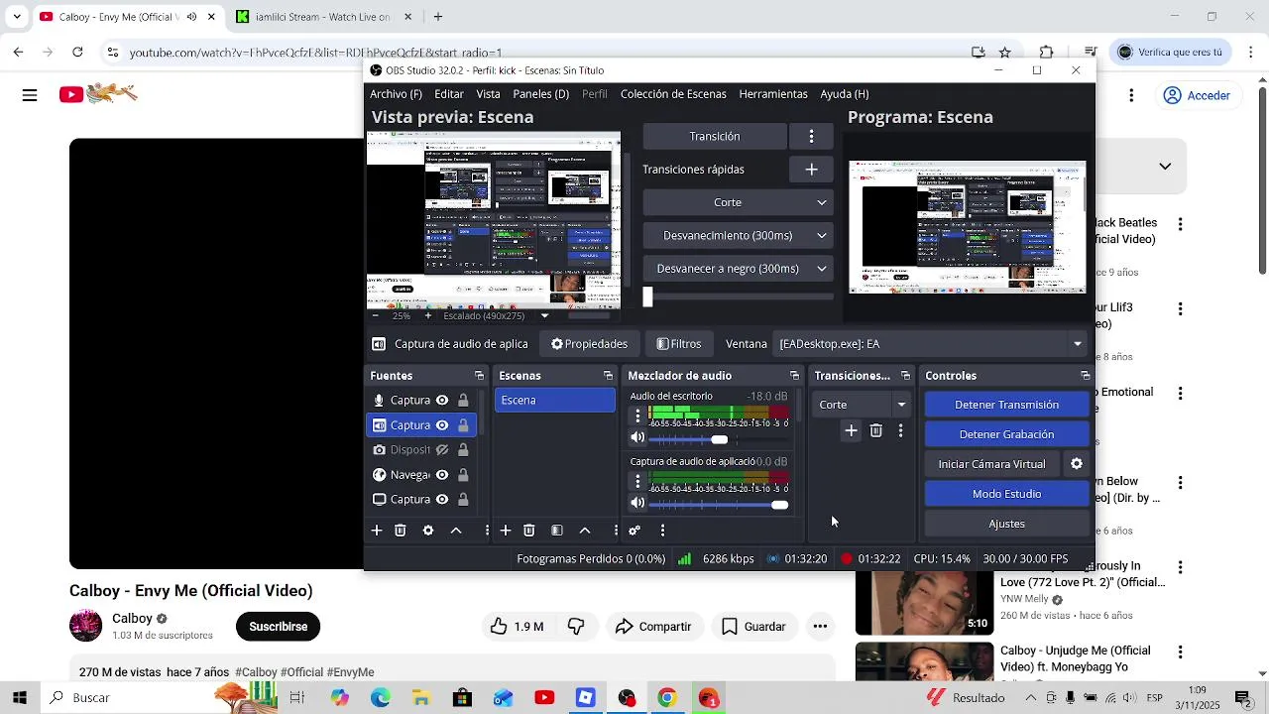Undock the Mezclador de audio panel

pyautogui.click(x=794, y=376)
